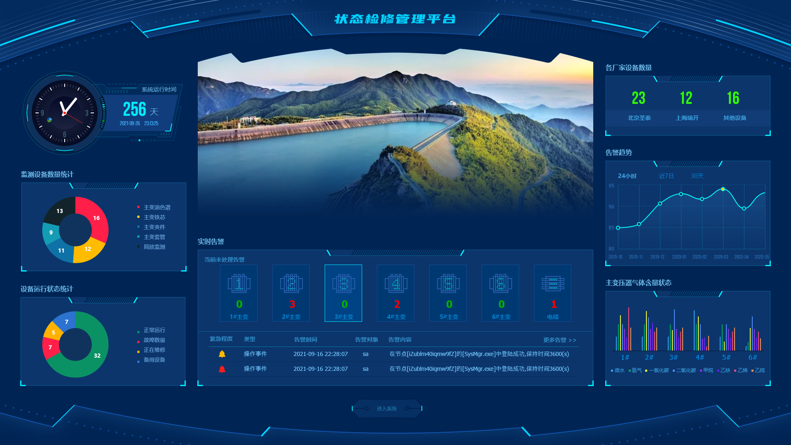Toggle 乙炔 gas legend item
The width and height of the screenshot is (791, 445).
point(724,370)
